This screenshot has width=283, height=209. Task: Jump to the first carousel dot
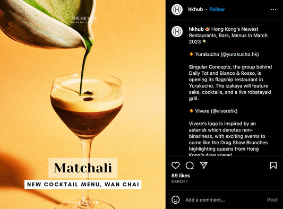[x=69, y=203]
